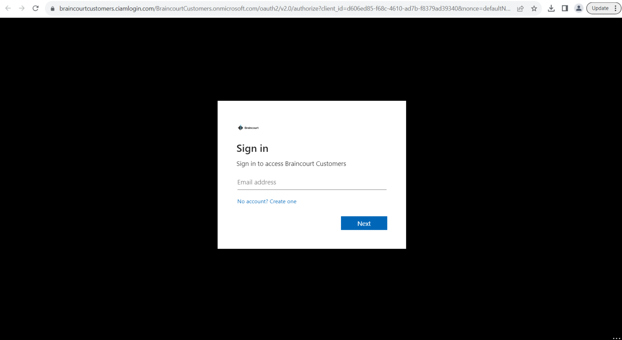Reload the sign-in page
Viewport: 622px width, 340px height.
click(x=36, y=8)
